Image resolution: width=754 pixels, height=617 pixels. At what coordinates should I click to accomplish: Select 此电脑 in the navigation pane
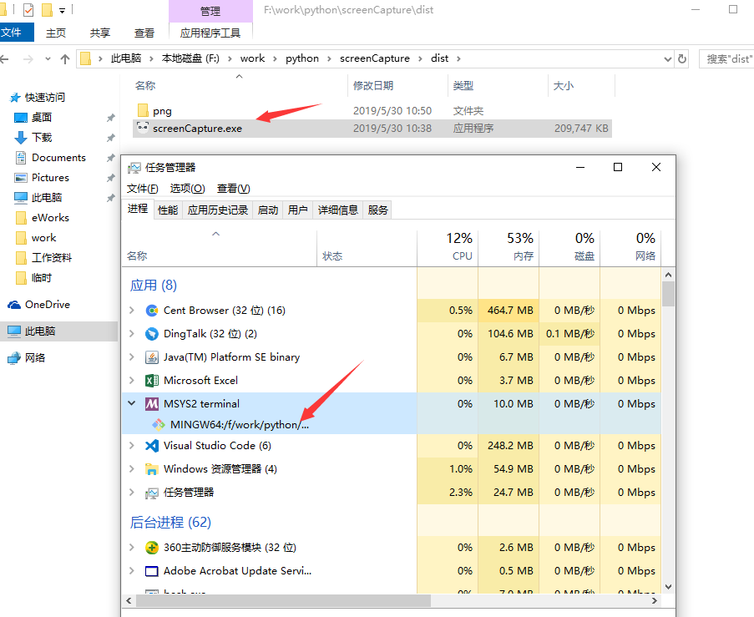pyautogui.click(x=58, y=331)
